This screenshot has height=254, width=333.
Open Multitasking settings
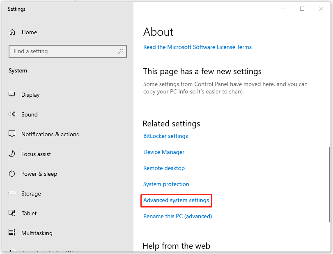(x=37, y=233)
